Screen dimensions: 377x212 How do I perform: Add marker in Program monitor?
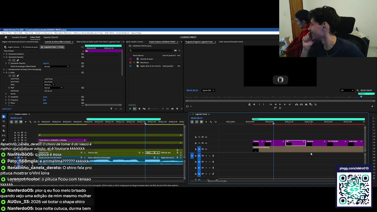[254, 104]
